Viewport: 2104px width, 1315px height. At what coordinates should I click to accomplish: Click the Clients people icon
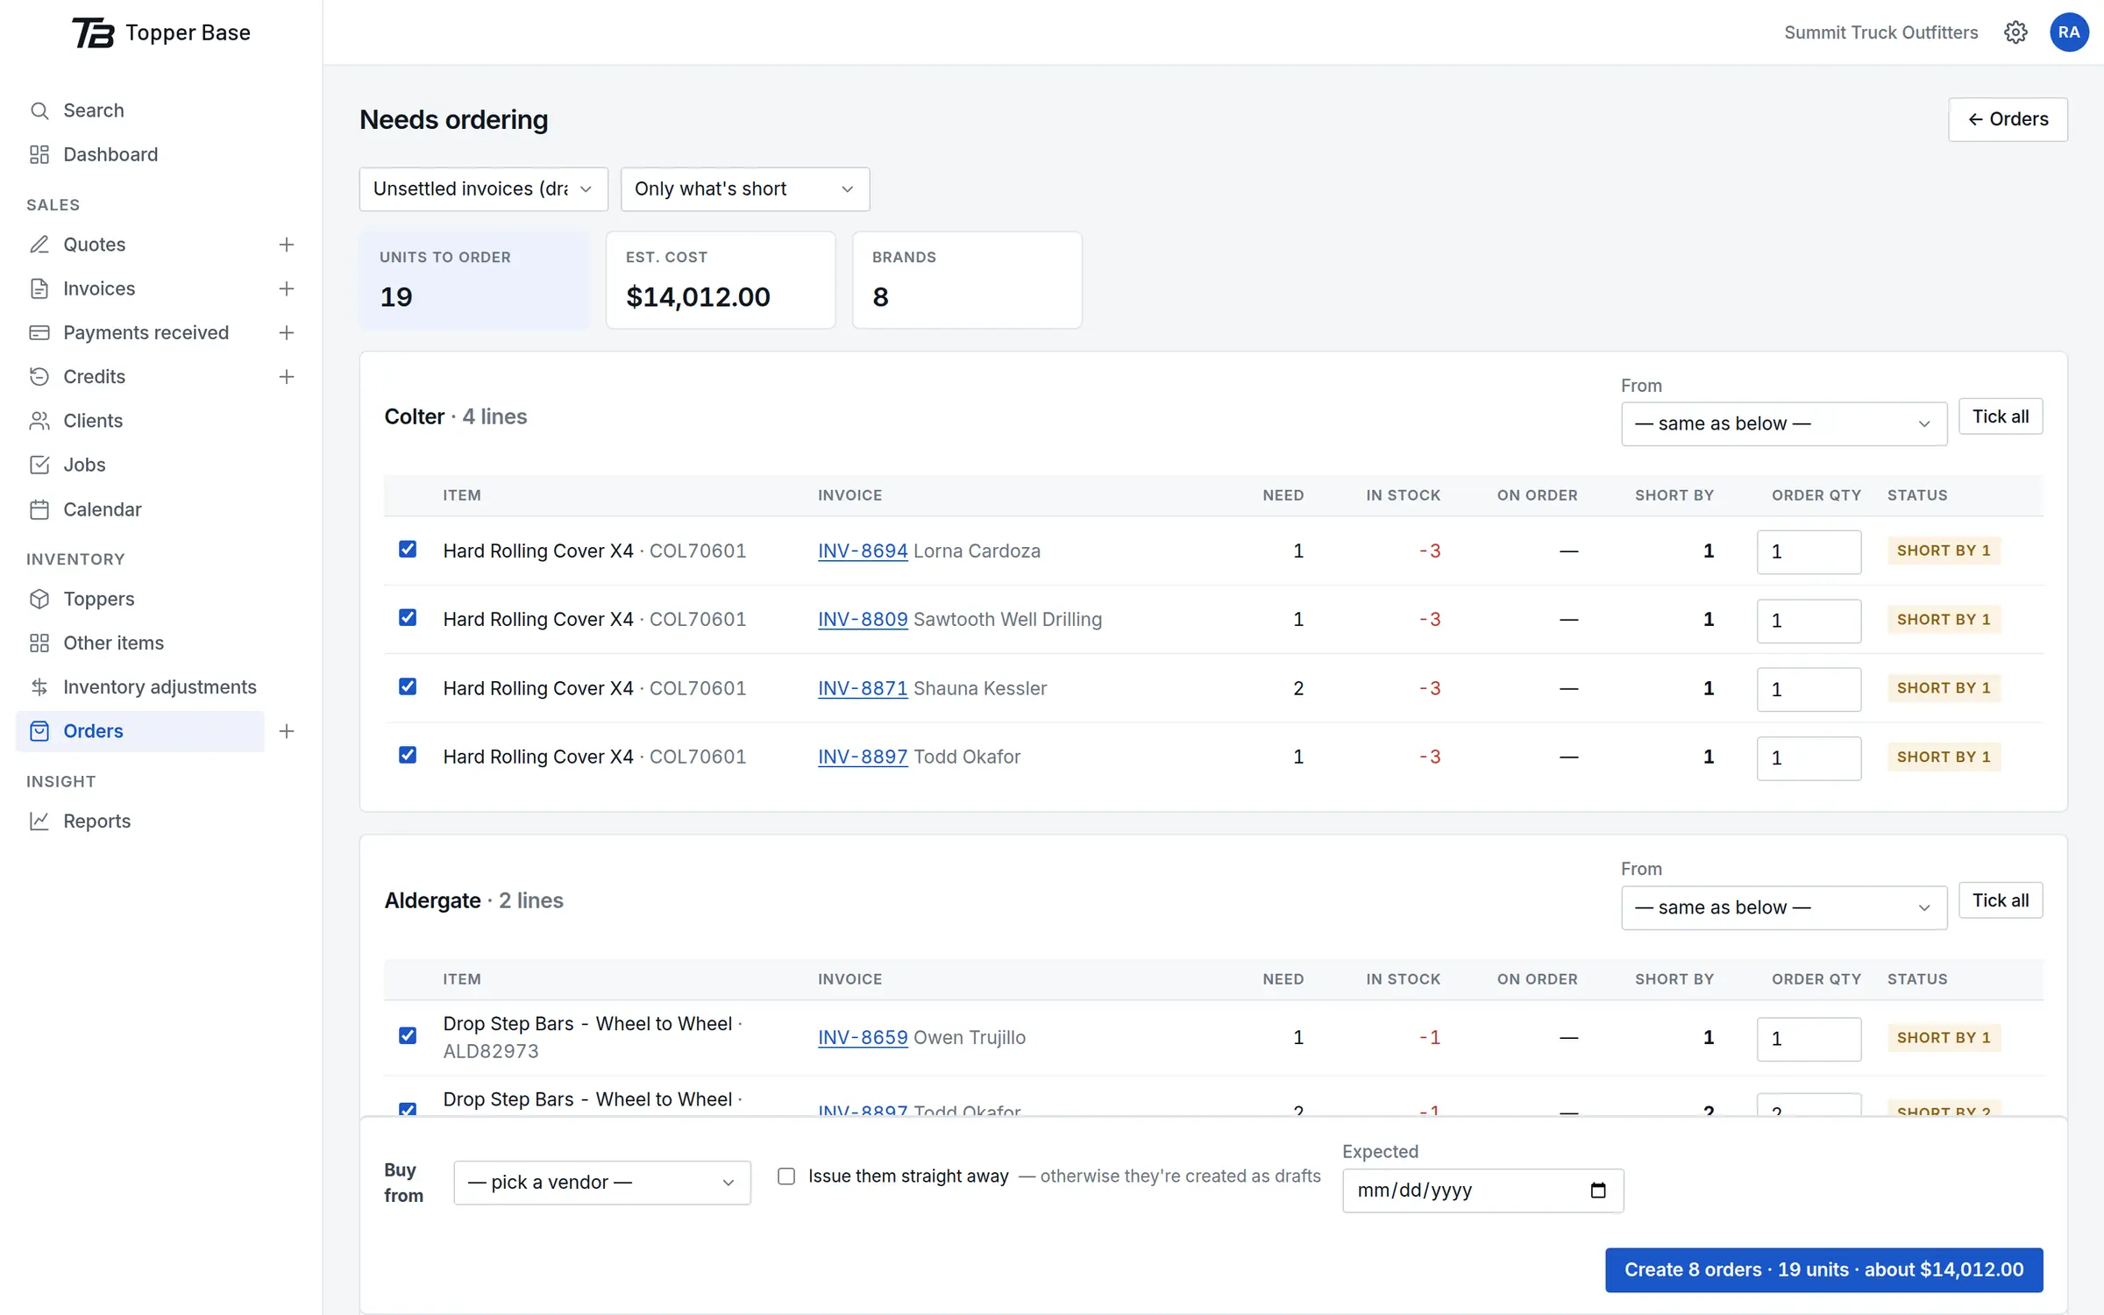click(x=39, y=421)
